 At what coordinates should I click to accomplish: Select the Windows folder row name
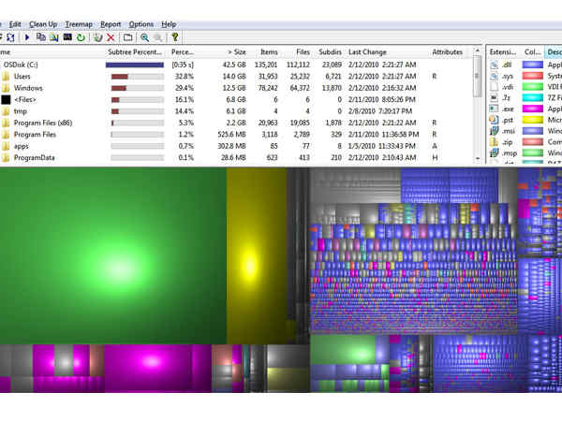(x=28, y=88)
